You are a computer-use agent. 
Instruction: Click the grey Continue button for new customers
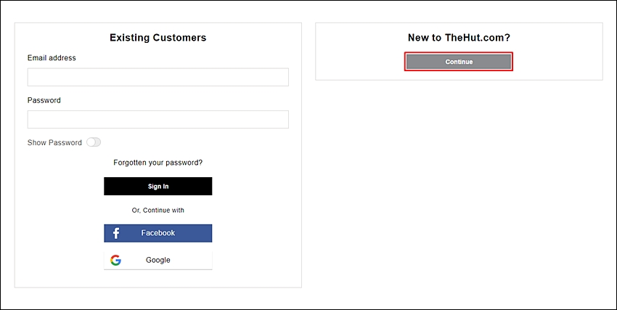click(459, 62)
